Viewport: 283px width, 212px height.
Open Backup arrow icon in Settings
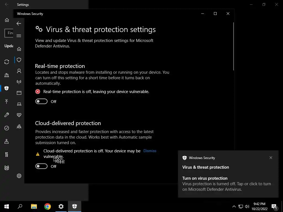pos(7,102)
